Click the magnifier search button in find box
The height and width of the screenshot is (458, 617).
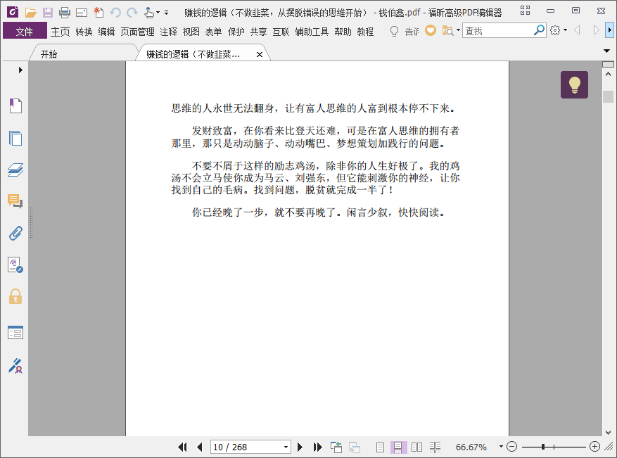[x=539, y=30]
